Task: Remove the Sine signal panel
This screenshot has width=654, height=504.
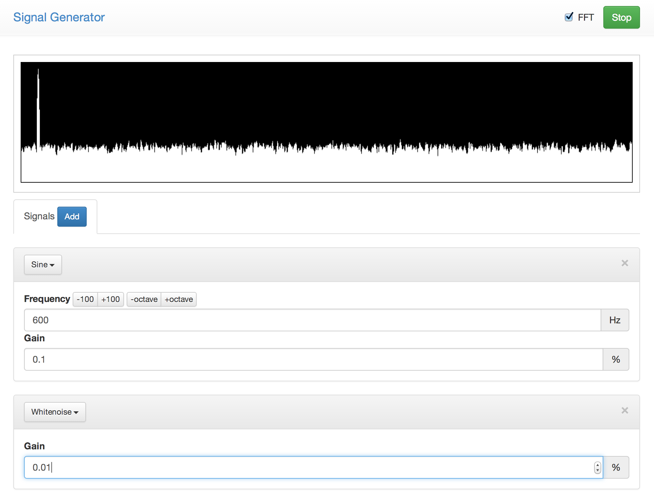Action: 625,263
